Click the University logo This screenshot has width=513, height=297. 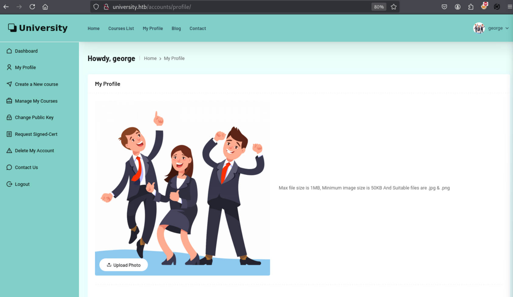(x=38, y=28)
